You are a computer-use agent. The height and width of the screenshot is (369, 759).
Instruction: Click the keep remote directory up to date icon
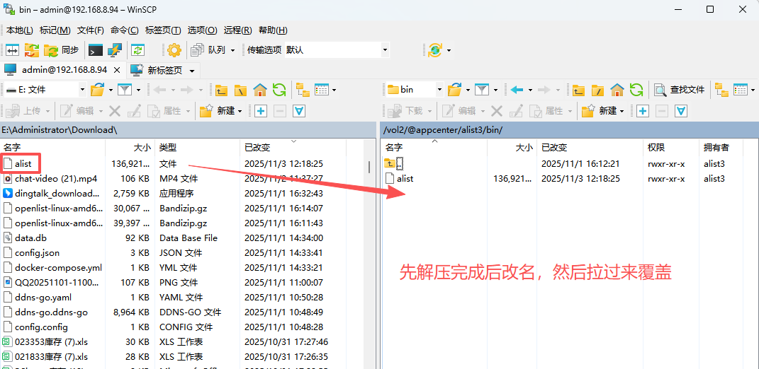138,49
